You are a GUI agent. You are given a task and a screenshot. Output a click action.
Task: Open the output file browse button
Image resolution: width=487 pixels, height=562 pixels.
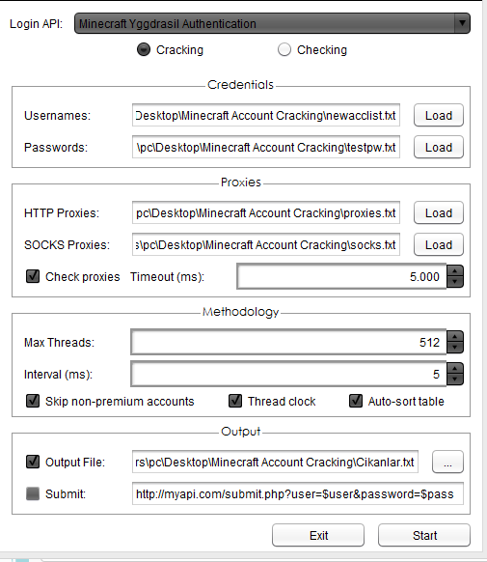point(447,462)
